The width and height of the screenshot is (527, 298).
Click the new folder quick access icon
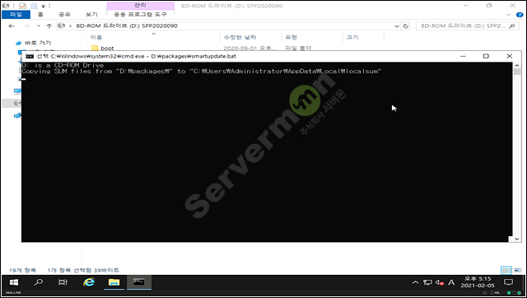pyautogui.click(x=34, y=6)
